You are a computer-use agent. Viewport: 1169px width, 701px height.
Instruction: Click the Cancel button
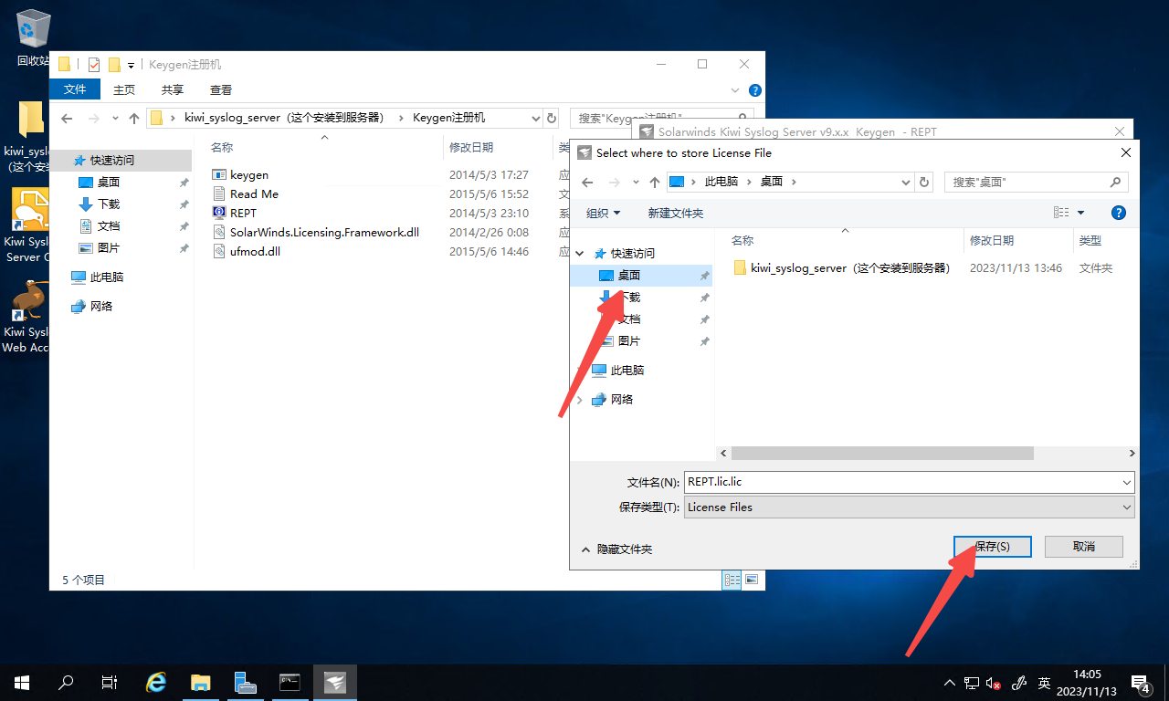tap(1084, 546)
